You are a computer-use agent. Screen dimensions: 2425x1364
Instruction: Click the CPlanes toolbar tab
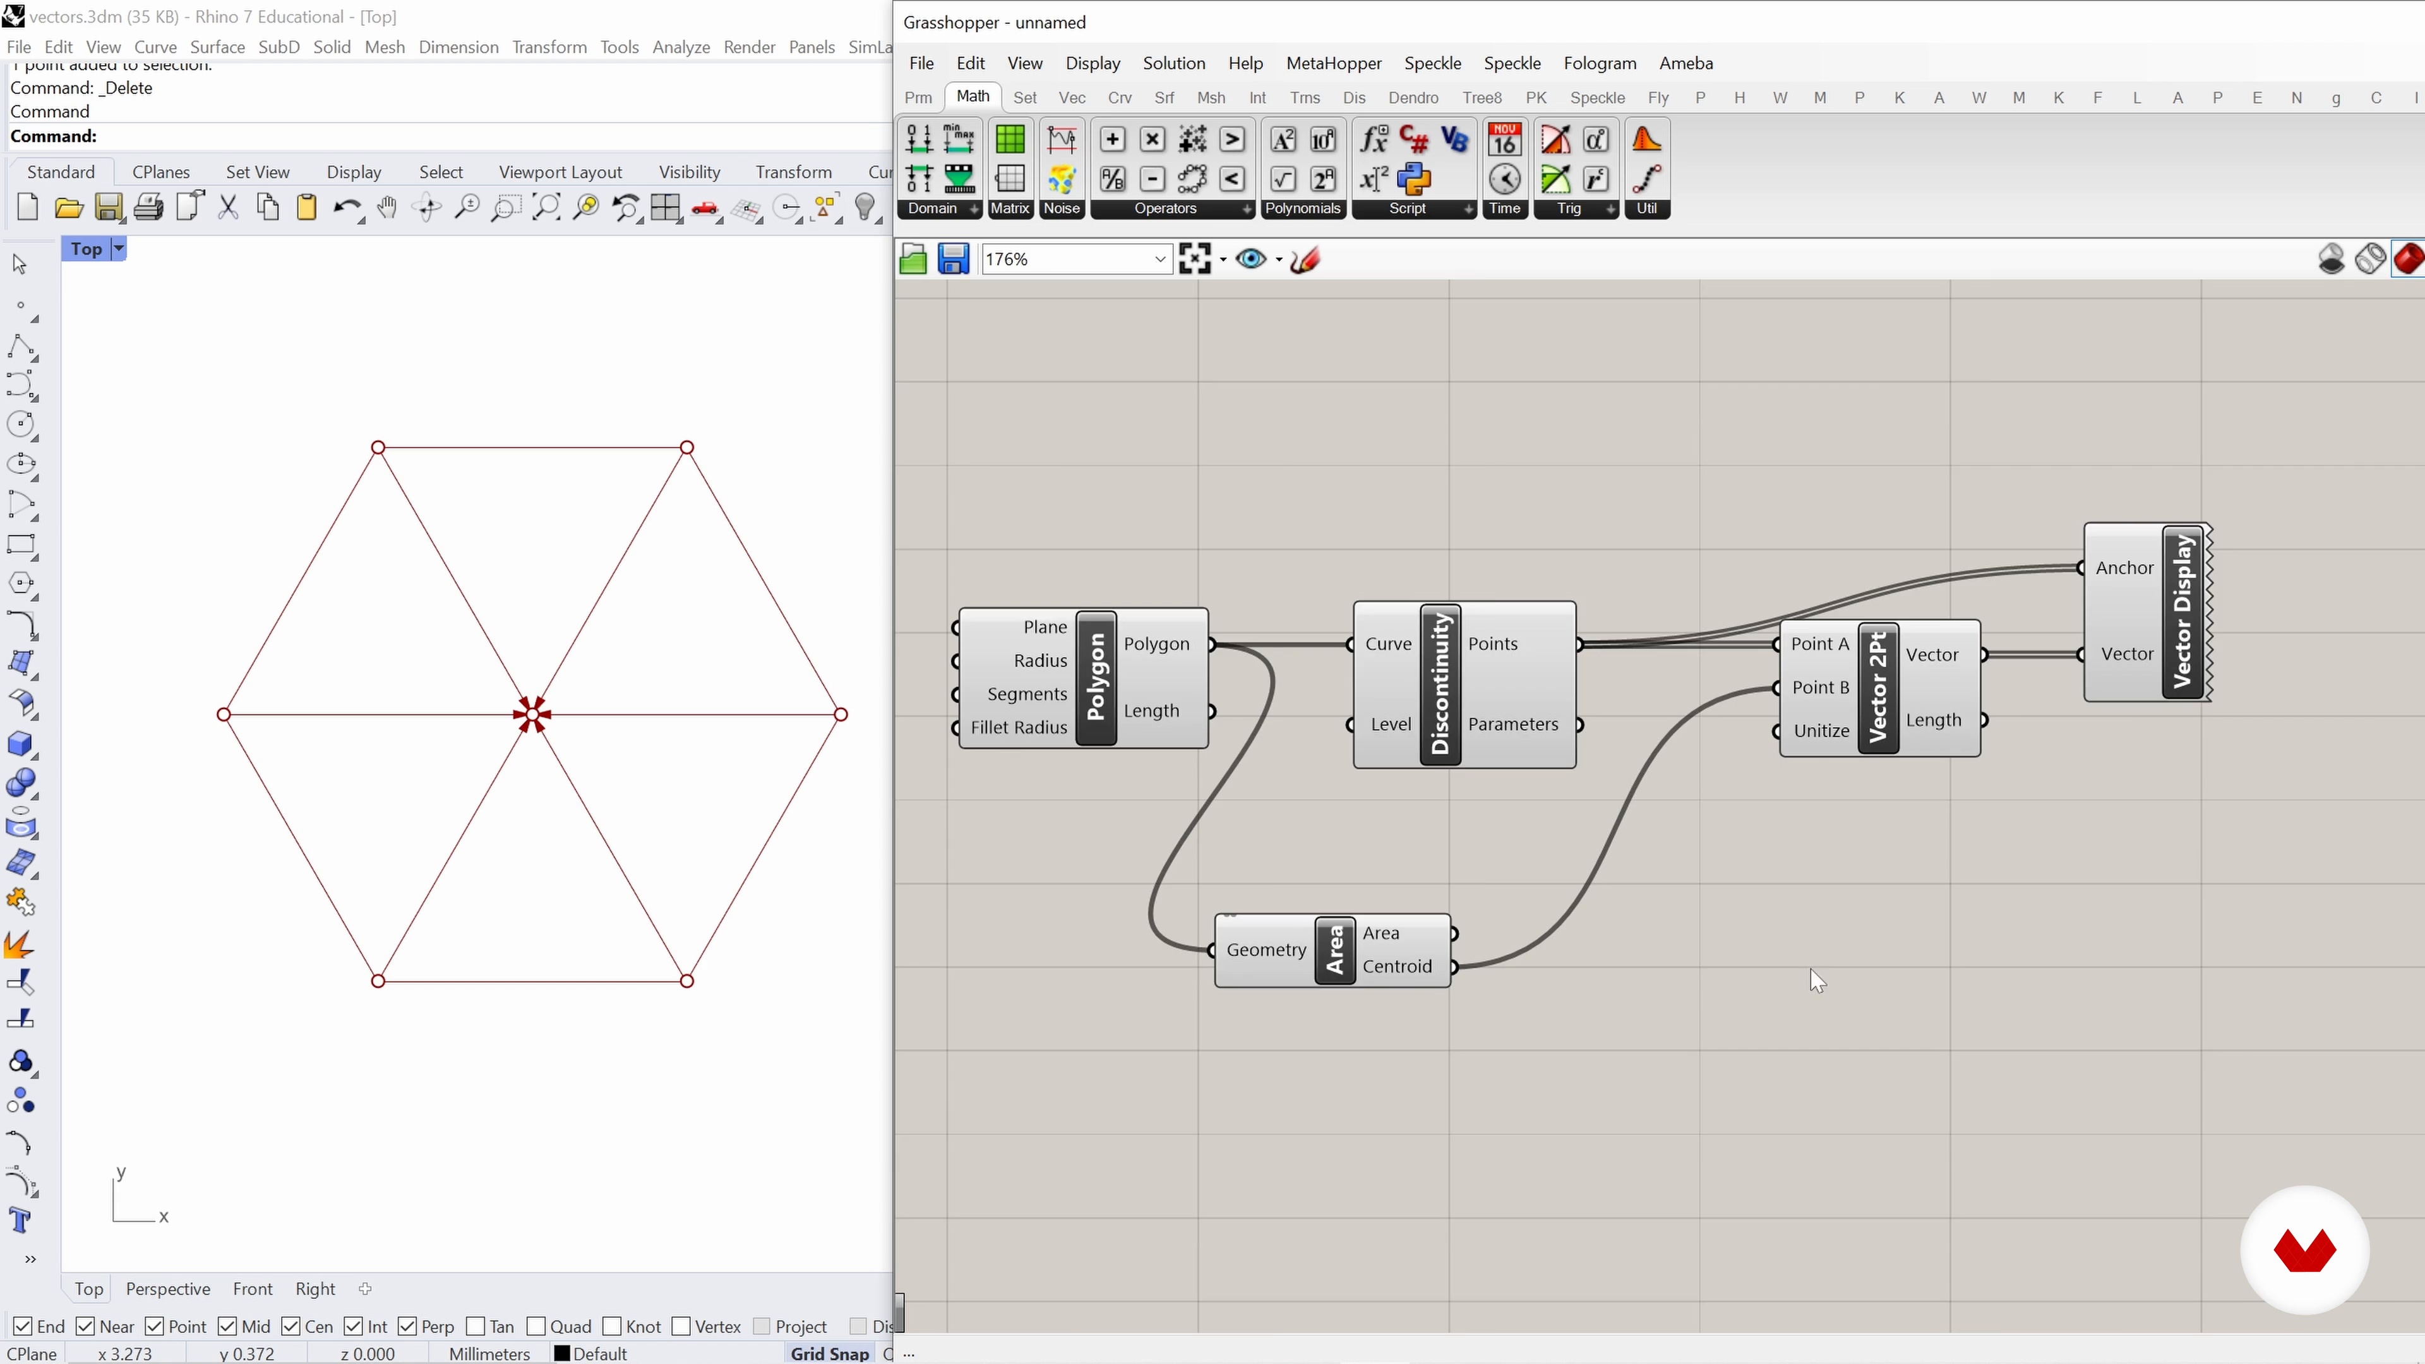161,172
